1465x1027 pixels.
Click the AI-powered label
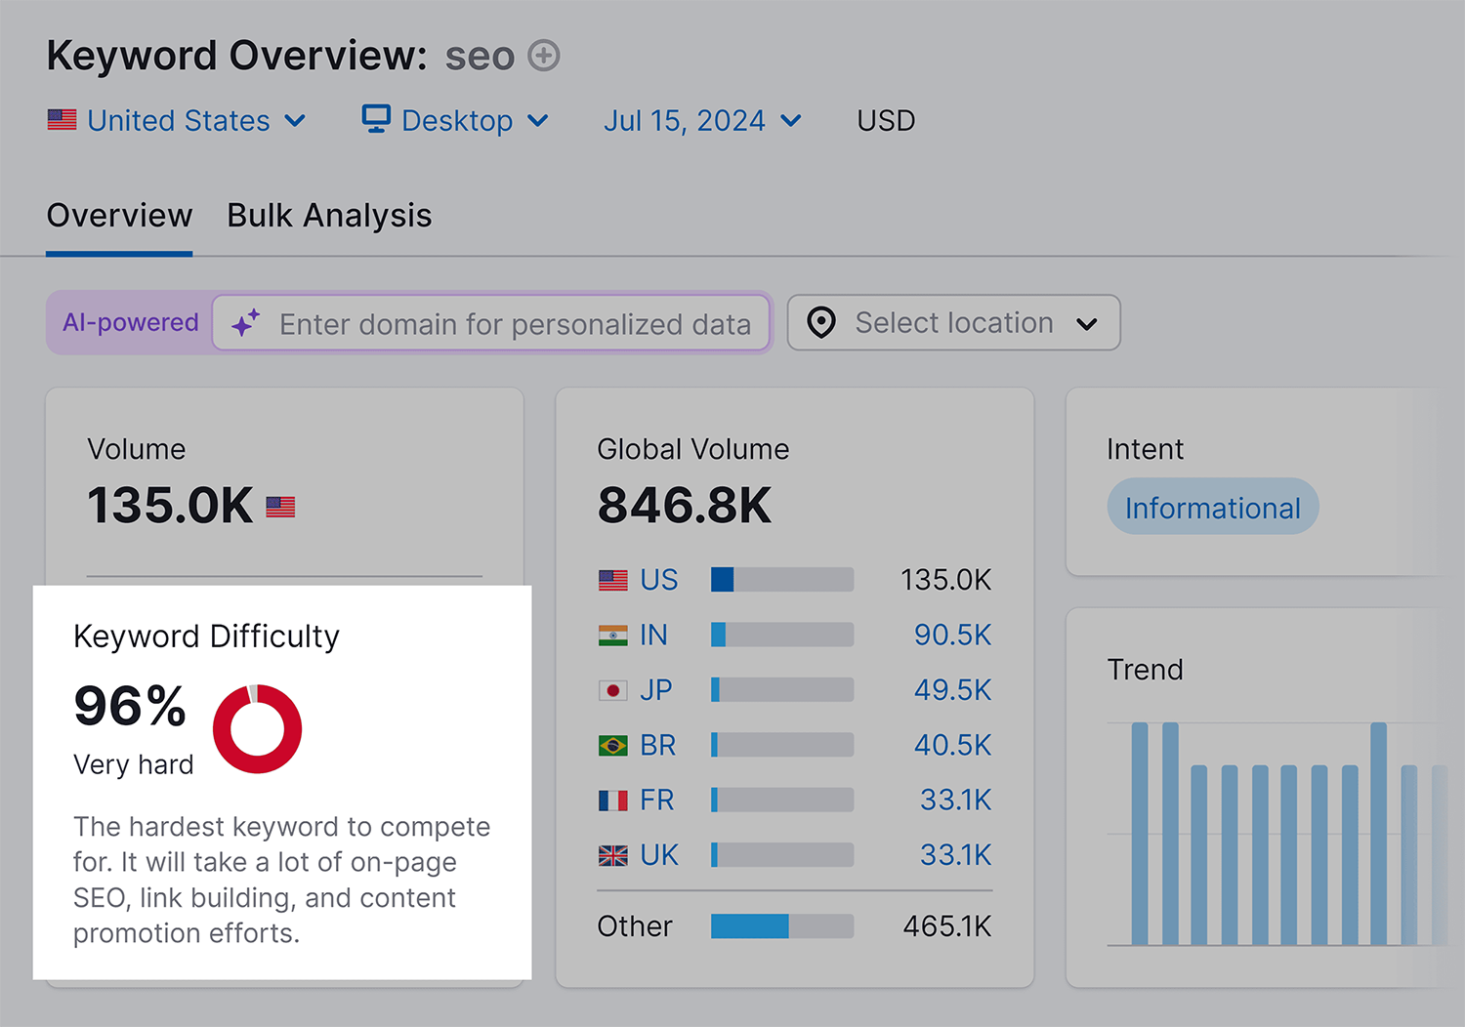[131, 322]
